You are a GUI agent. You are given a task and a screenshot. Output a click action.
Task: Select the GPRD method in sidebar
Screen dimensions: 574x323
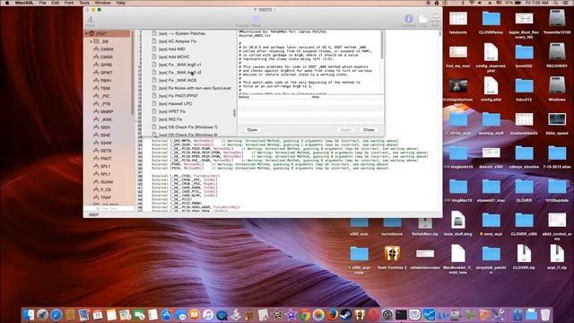(107, 65)
